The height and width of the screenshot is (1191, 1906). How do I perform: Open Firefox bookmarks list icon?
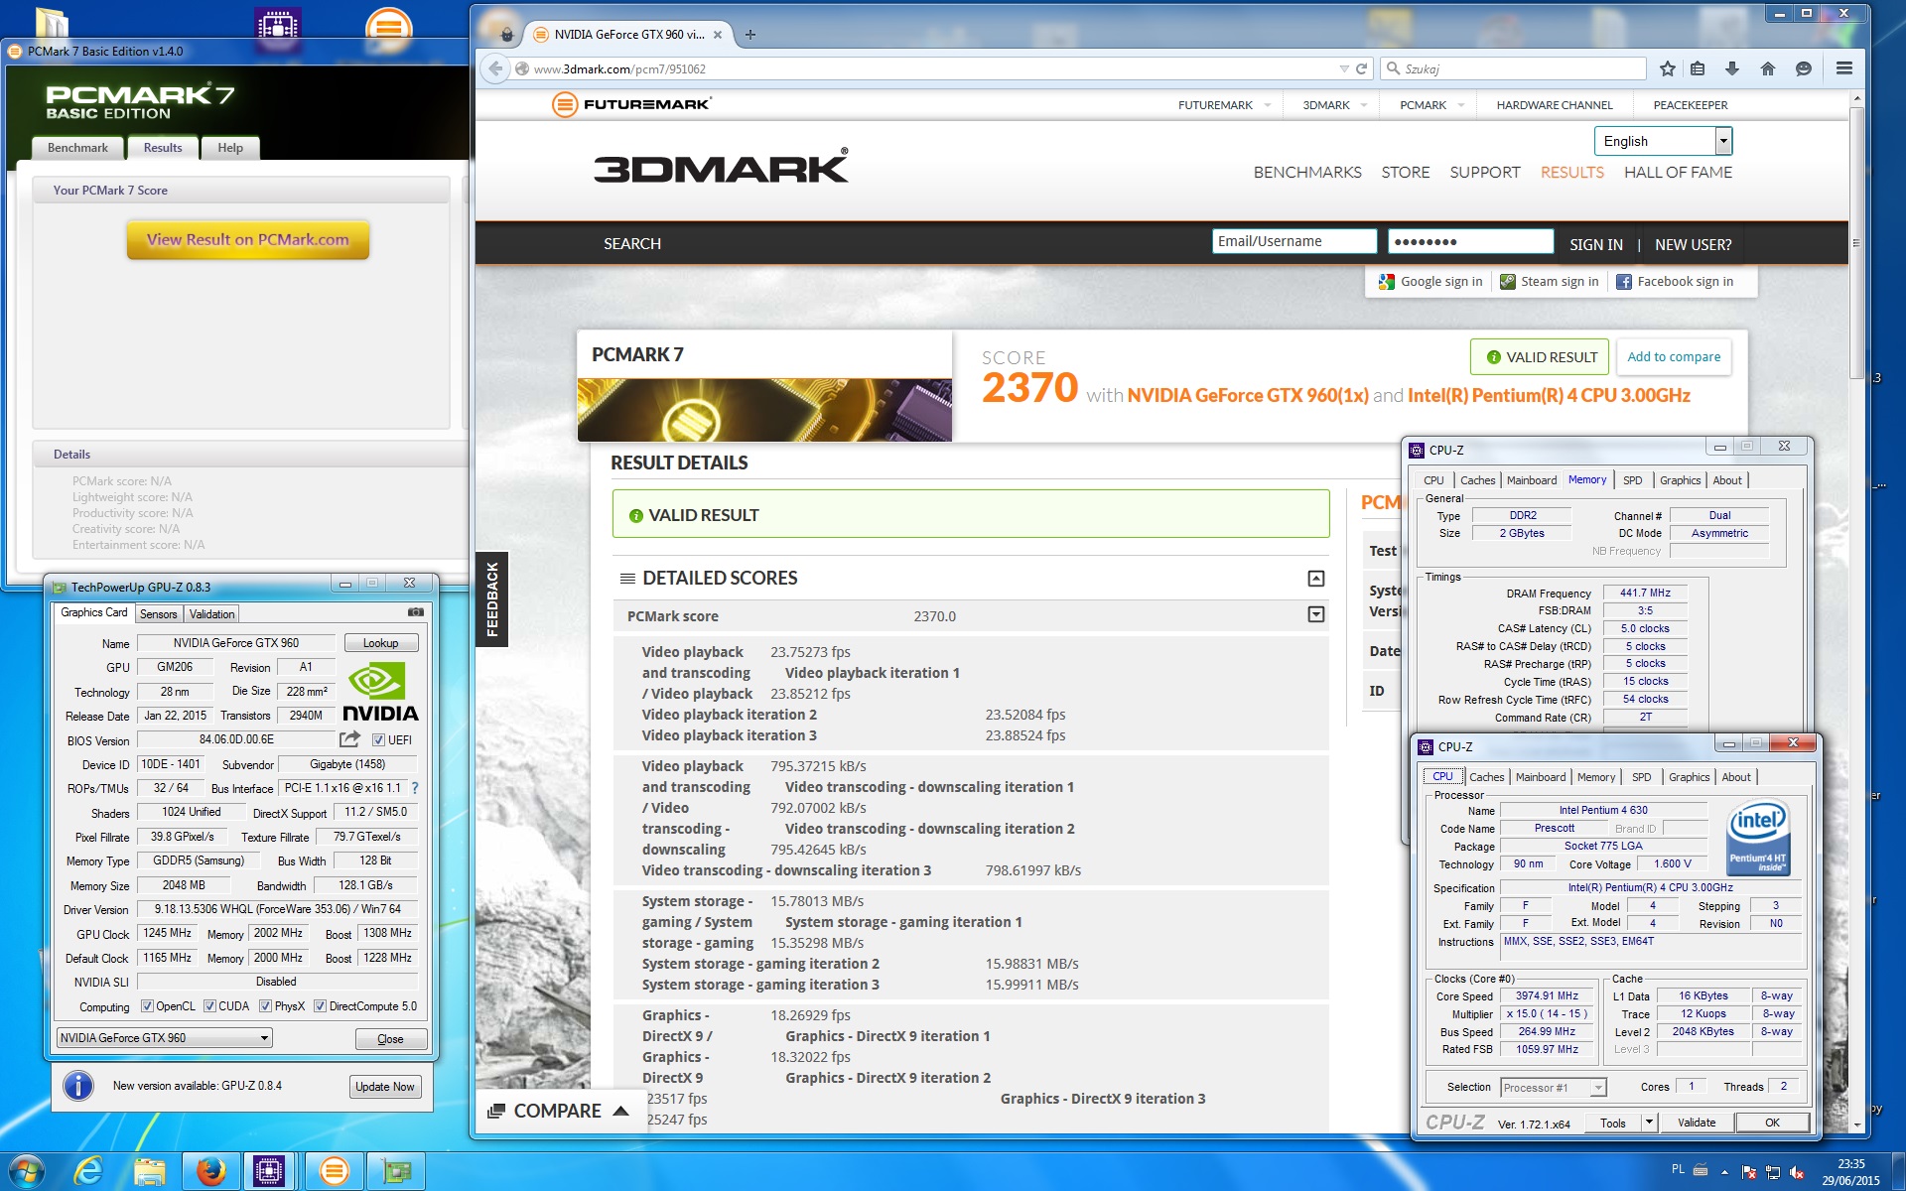coord(1698,68)
